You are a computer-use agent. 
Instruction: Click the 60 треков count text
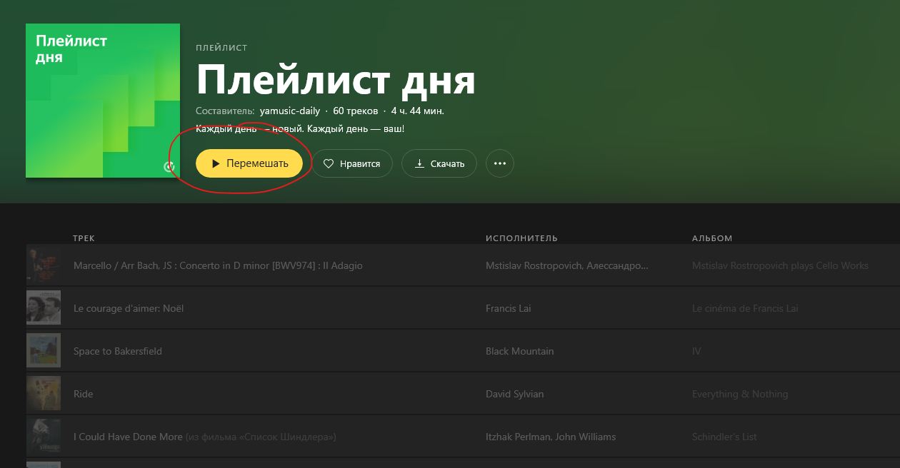pos(356,111)
